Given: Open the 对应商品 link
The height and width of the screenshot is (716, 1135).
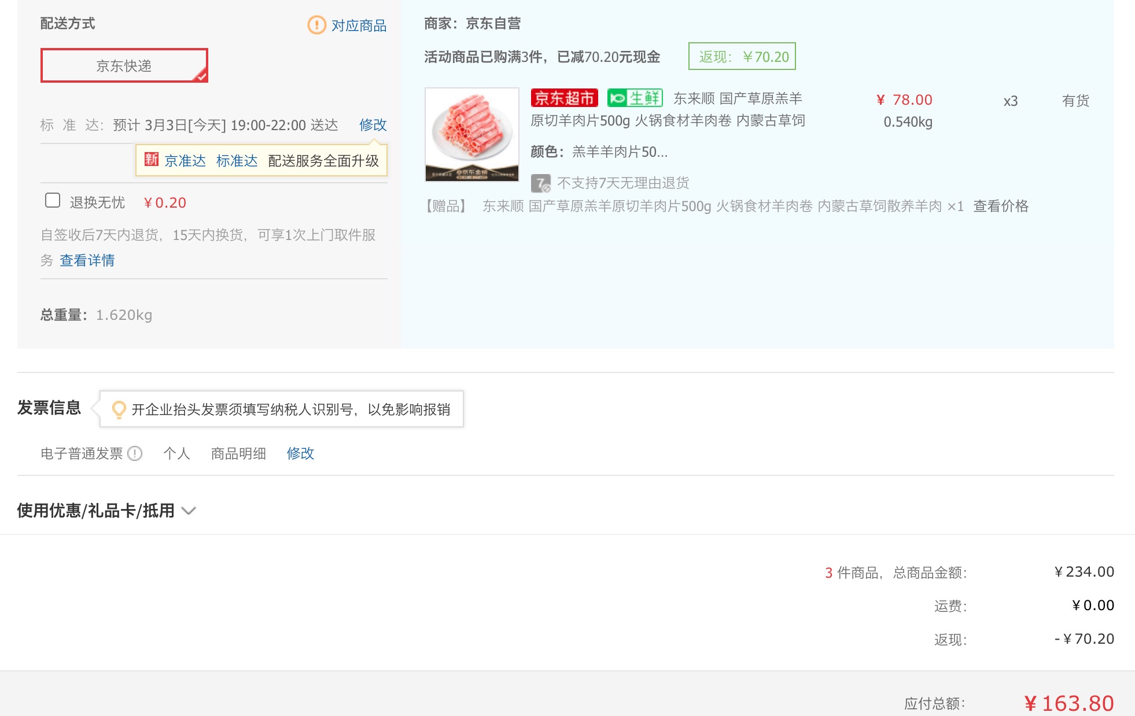Looking at the screenshot, I should (359, 25).
